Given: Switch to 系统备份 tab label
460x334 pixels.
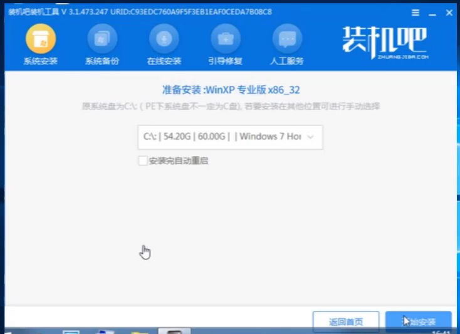Looking at the screenshot, I should (x=102, y=61).
